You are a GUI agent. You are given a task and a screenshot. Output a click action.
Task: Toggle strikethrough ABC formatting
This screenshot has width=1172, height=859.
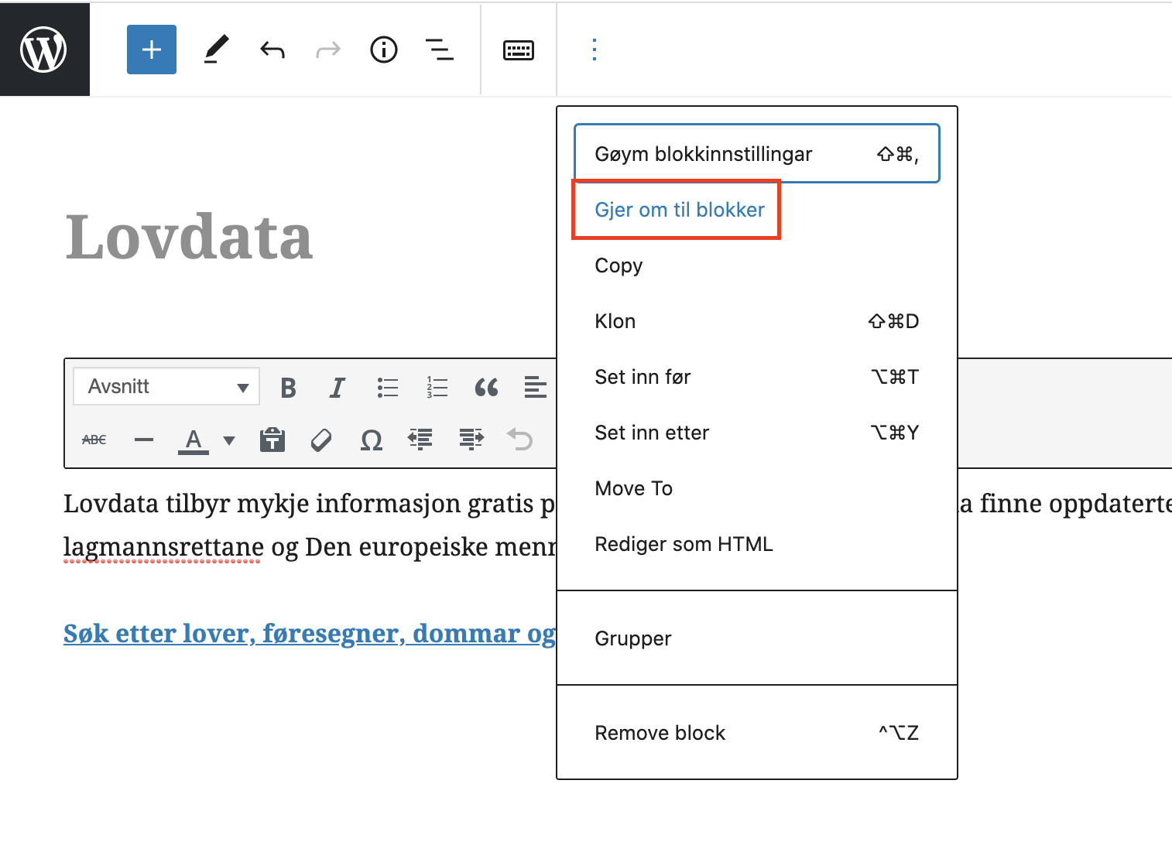pyautogui.click(x=94, y=440)
